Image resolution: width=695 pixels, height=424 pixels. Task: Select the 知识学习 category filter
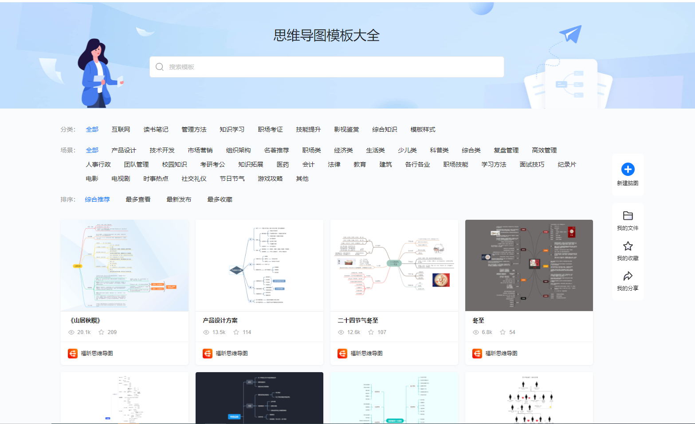click(x=232, y=129)
